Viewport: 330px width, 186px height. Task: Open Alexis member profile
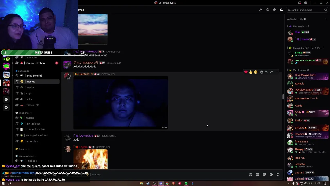coord(308,106)
